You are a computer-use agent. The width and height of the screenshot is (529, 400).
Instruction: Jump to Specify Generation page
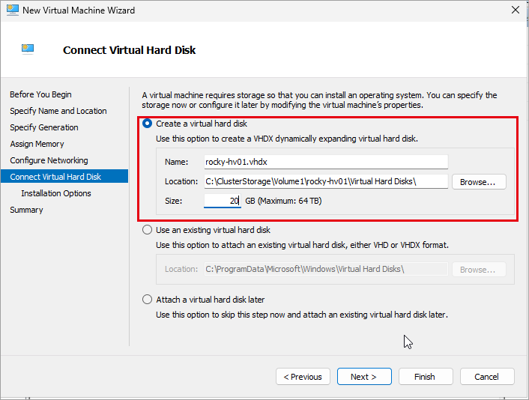pos(44,127)
